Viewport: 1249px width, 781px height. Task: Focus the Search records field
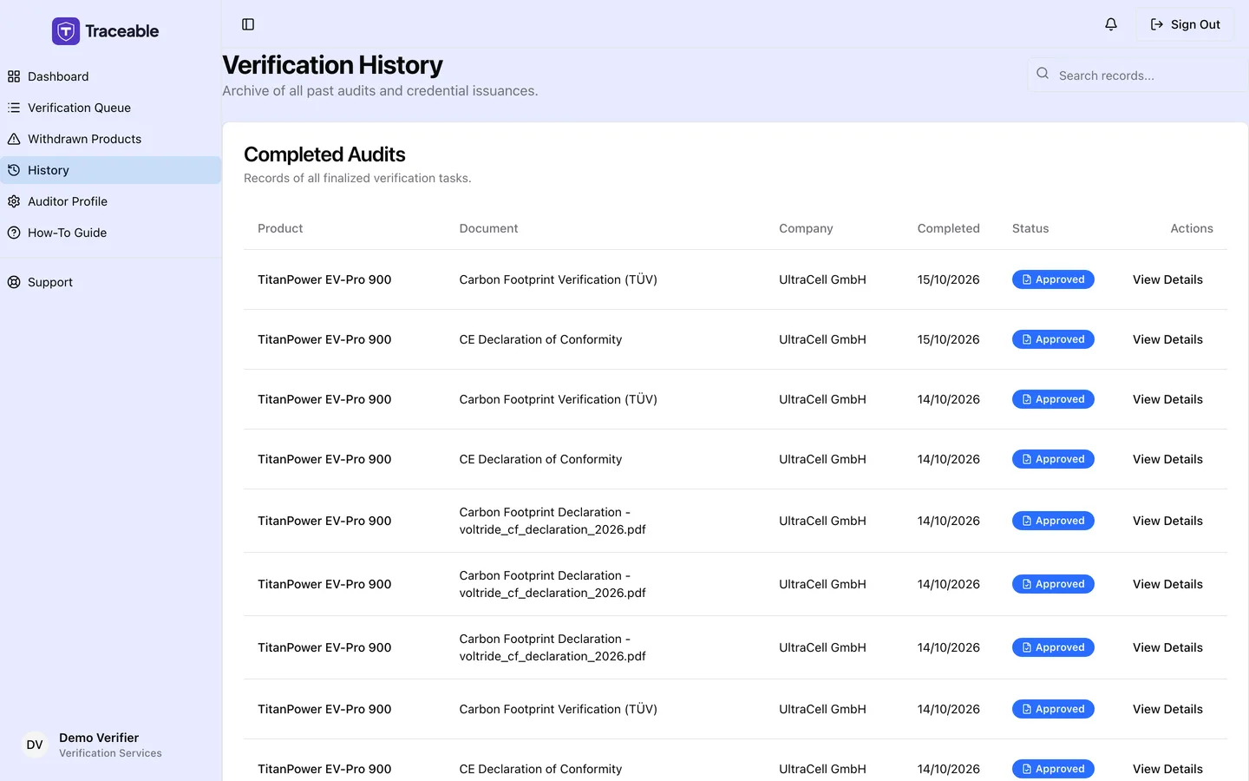click(1138, 75)
